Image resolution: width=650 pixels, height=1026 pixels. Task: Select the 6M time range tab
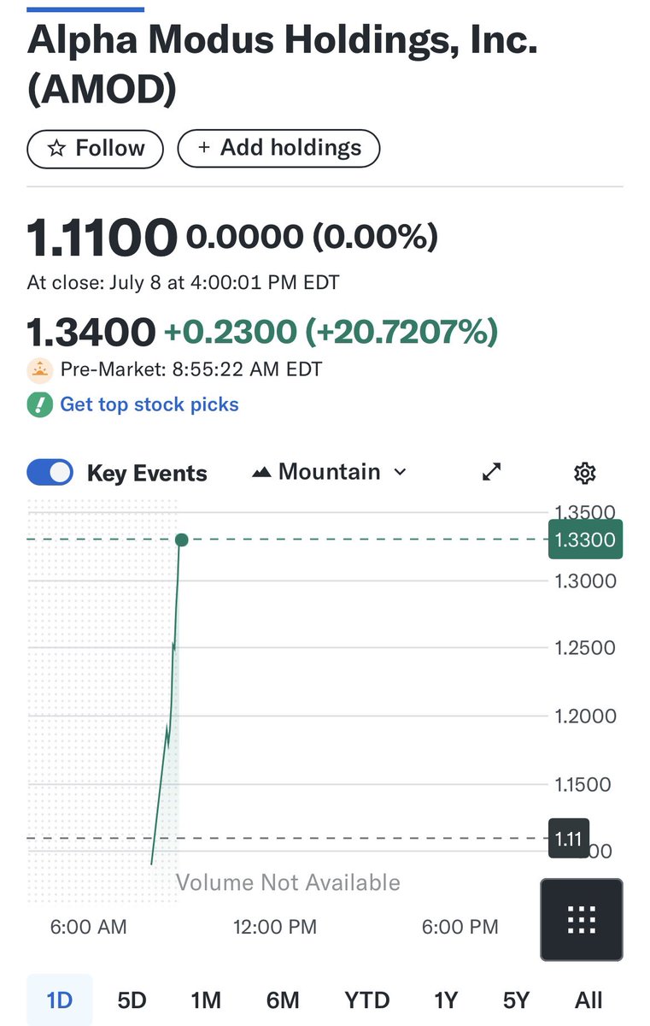coord(283,1000)
